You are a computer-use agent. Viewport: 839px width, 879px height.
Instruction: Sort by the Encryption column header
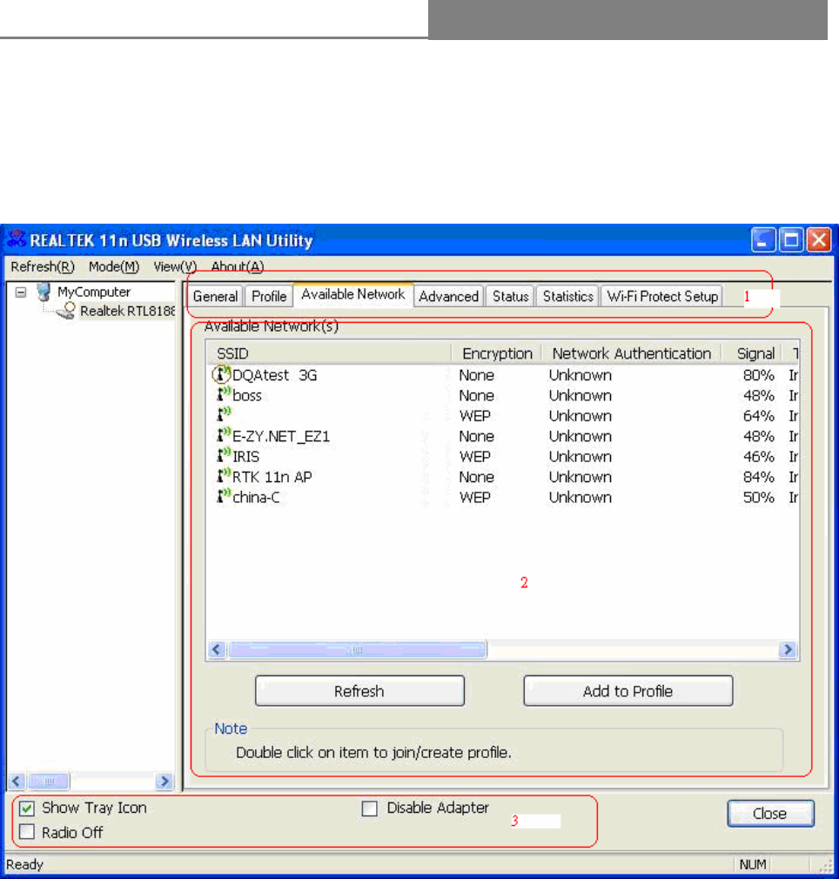click(x=497, y=353)
